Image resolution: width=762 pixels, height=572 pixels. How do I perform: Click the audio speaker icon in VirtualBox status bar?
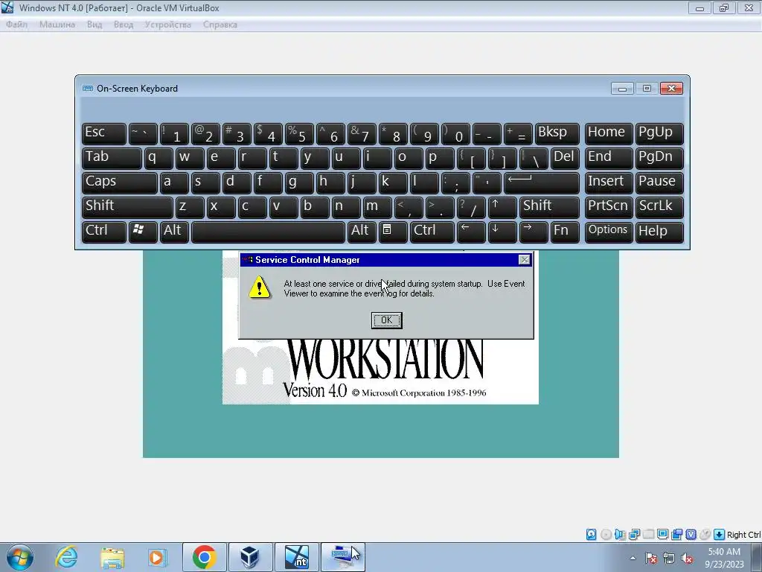coord(620,535)
